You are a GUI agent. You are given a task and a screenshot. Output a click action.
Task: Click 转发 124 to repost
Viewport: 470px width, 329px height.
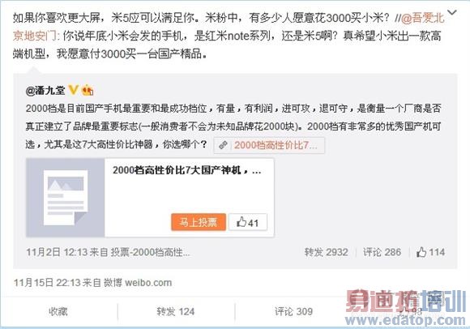click(175, 312)
